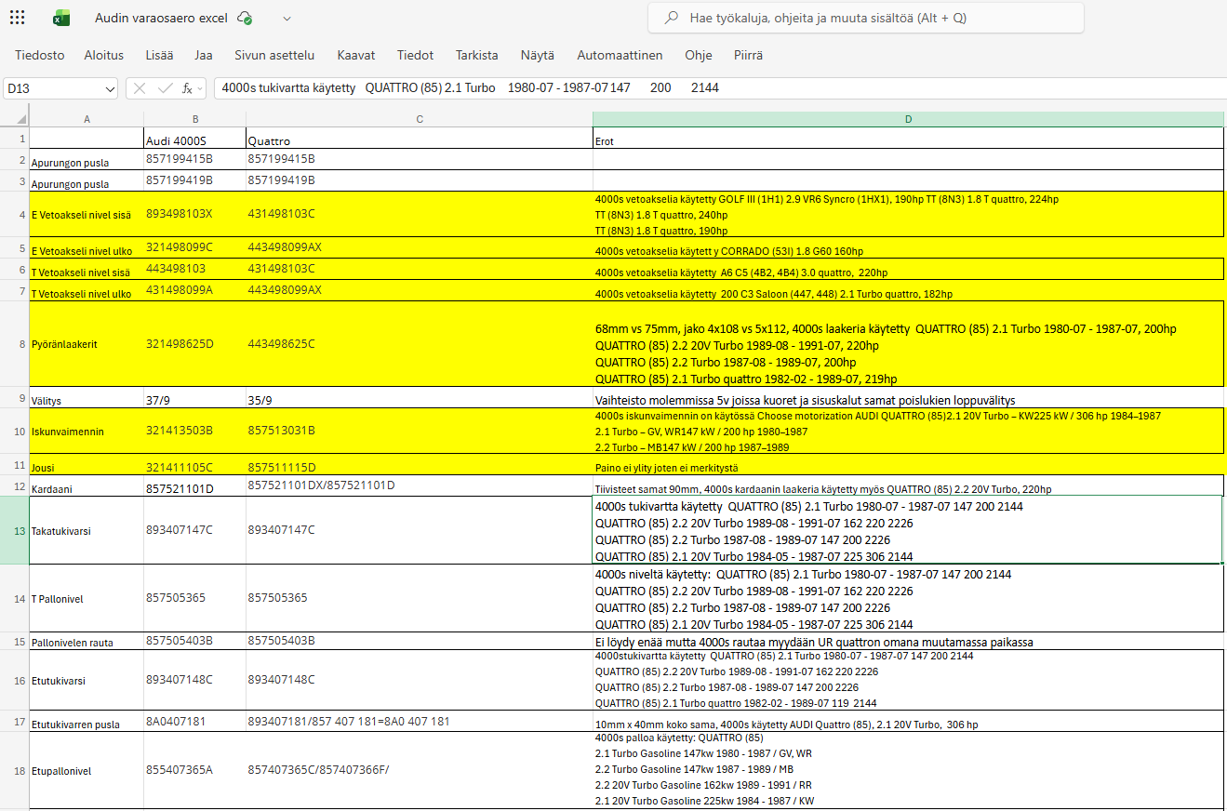This screenshot has width=1227, height=811.
Task: Click the formula bar confirm checkmark icon
Action: click(x=165, y=88)
